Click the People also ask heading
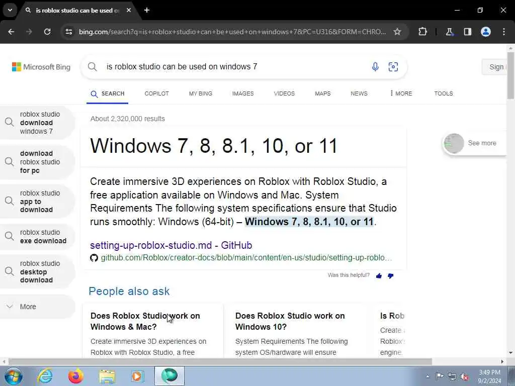515x386 pixels. pyautogui.click(x=129, y=291)
